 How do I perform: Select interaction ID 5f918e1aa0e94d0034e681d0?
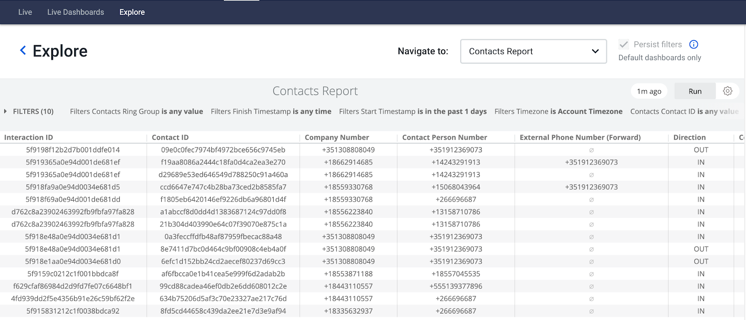(73, 261)
